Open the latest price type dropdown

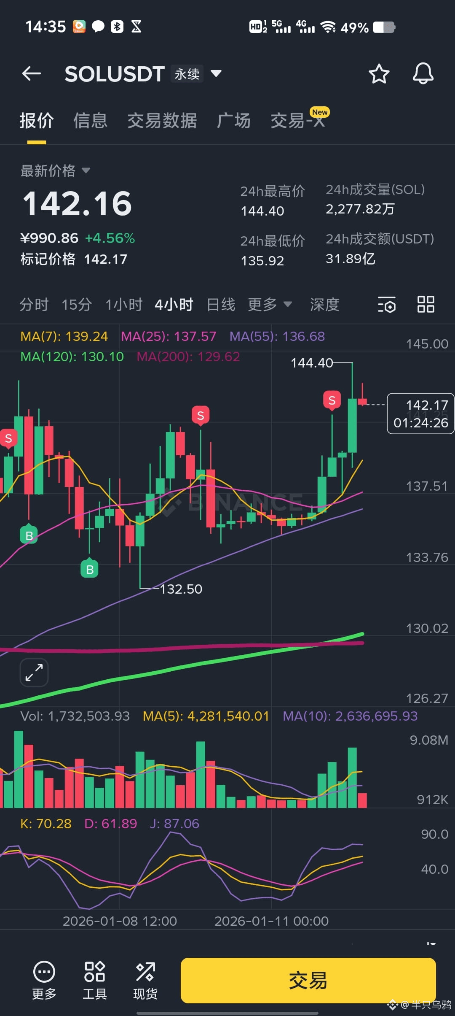55,170
